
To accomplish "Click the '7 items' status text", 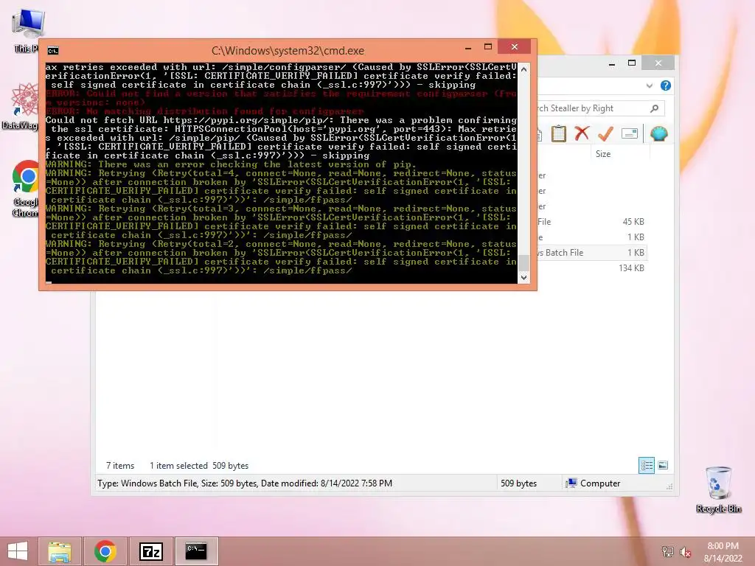I will [x=120, y=466].
